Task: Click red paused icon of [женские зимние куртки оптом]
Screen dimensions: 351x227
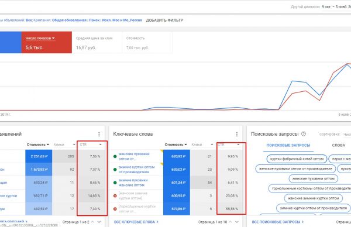Action: pyautogui.click(x=115, y=196)
